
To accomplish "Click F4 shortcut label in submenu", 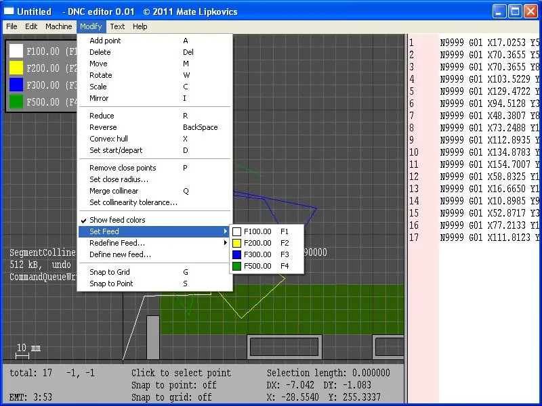I will pyautogui.click(x=285, y=266).
